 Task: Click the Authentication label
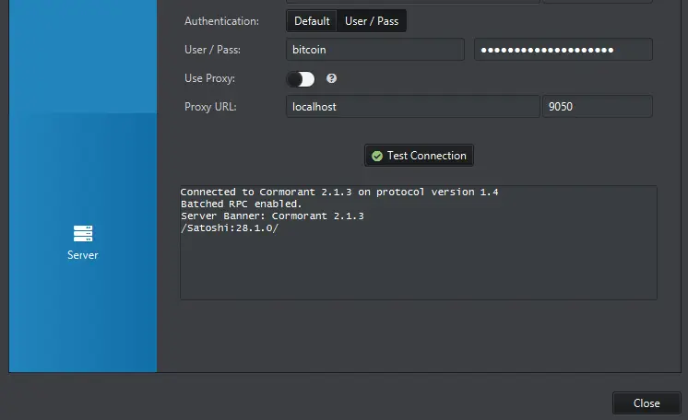(221, 21)
